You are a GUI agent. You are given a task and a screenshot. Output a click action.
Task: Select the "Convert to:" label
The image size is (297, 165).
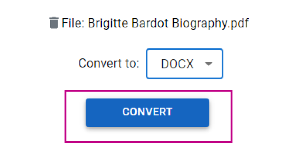109,63
